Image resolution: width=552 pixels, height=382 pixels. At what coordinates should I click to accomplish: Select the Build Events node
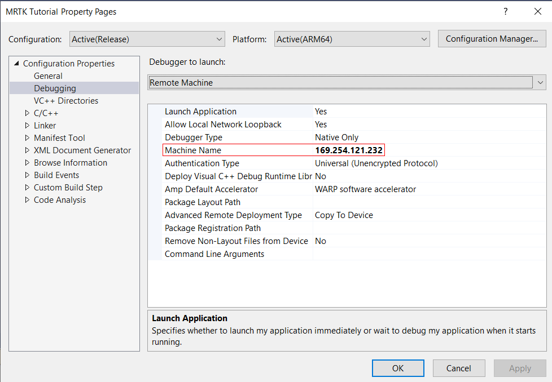56,175
